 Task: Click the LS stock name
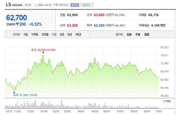click(9, 5)
